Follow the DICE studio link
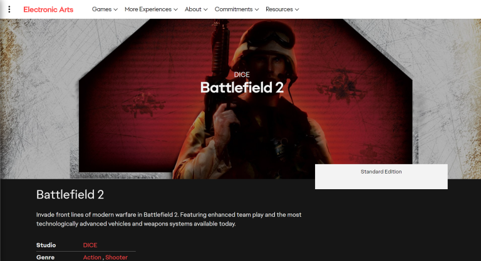This screenshot has height=261, width=481. [x=90, y=245]
